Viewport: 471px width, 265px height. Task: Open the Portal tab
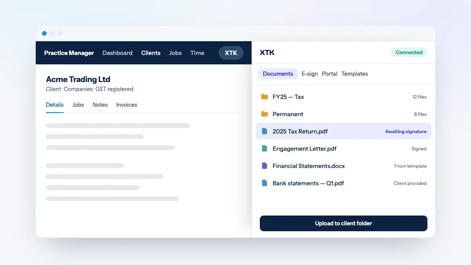point(329,74)
